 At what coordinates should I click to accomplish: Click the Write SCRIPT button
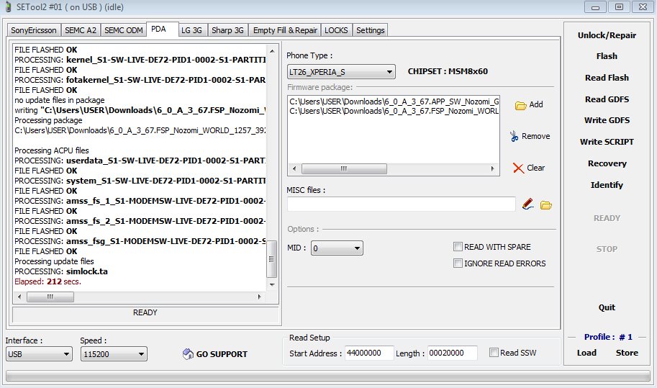point(607,142)
